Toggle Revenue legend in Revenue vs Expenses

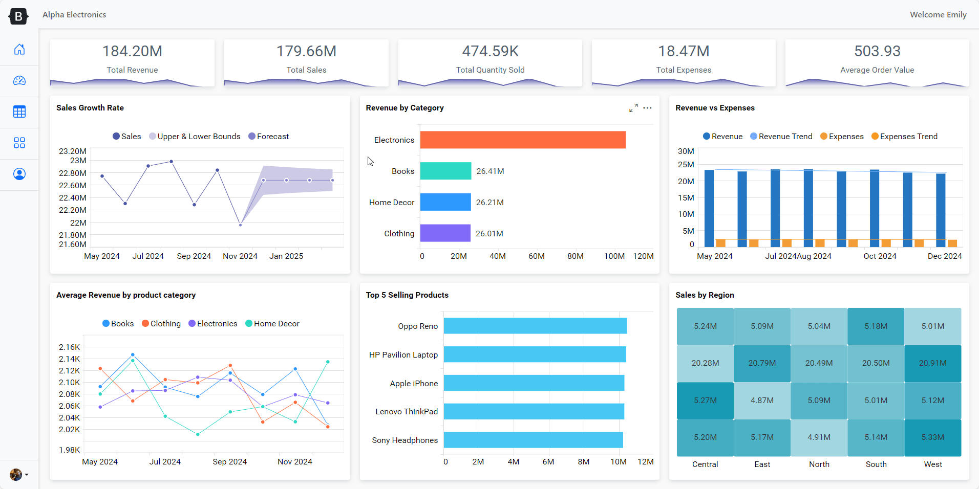click(x=722, y=137)
